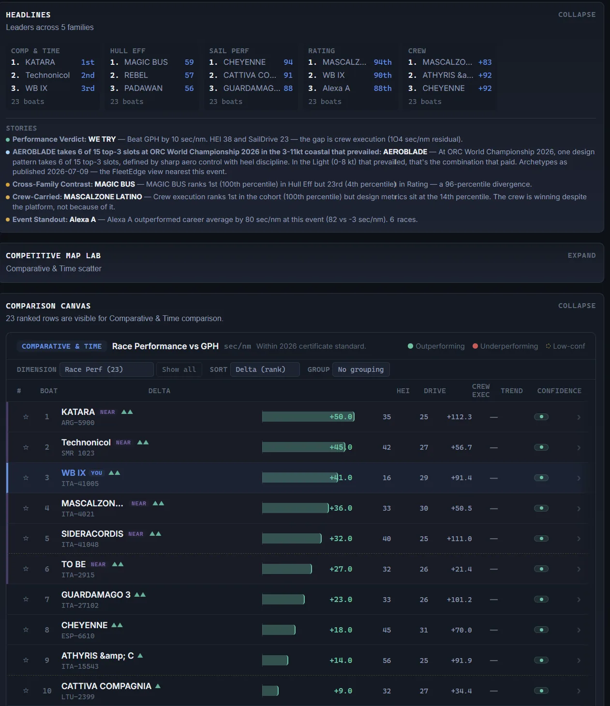Expand the Competitive Map Lab panel
The height and width of the screenshot is (706, 610).
tap(581, 255)
